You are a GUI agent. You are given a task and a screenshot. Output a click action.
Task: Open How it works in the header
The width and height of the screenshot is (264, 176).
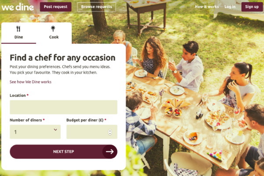[207, 7]
